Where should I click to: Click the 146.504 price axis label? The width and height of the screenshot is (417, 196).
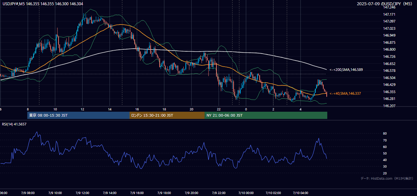click(x=389, y=78)
